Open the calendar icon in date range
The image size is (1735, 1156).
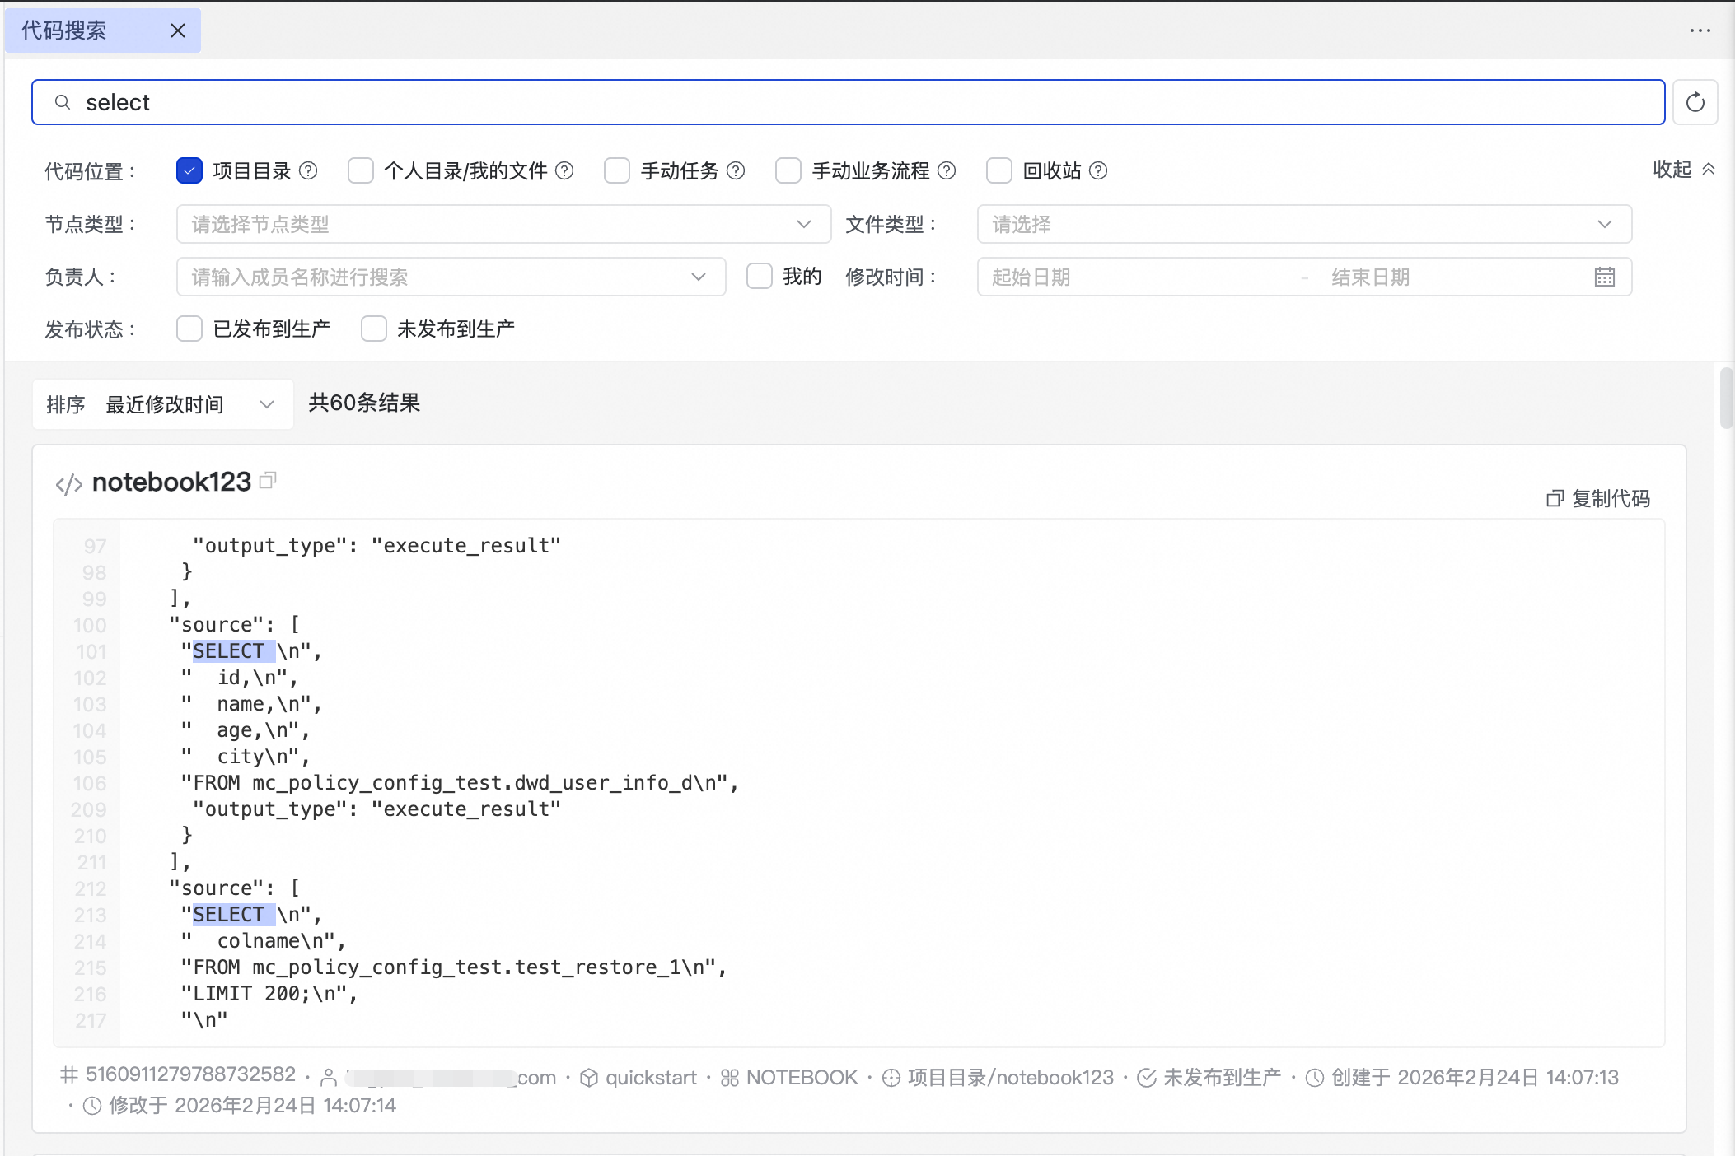point(1604,277)
